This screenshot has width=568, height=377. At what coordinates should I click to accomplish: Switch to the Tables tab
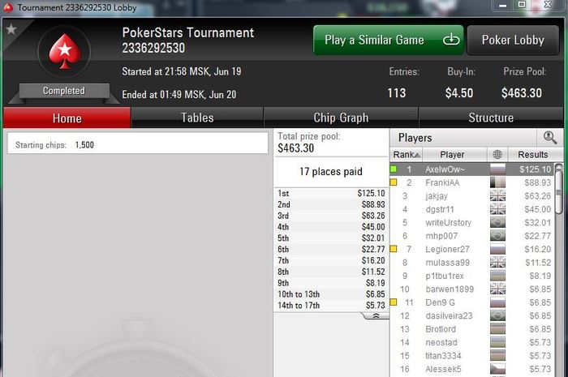click(197, 118)
